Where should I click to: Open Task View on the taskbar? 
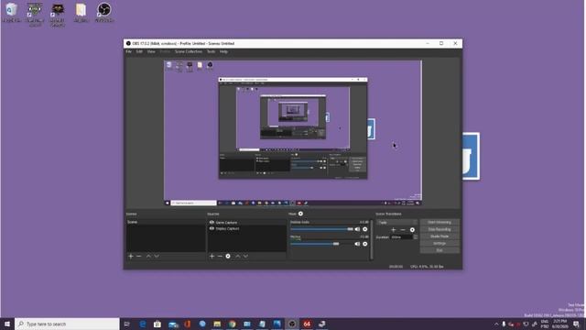126,324
